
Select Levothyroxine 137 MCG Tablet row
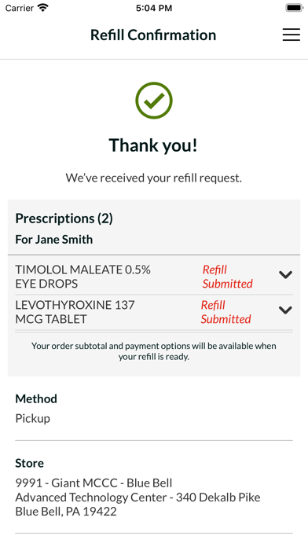click(x=154, y=312)
